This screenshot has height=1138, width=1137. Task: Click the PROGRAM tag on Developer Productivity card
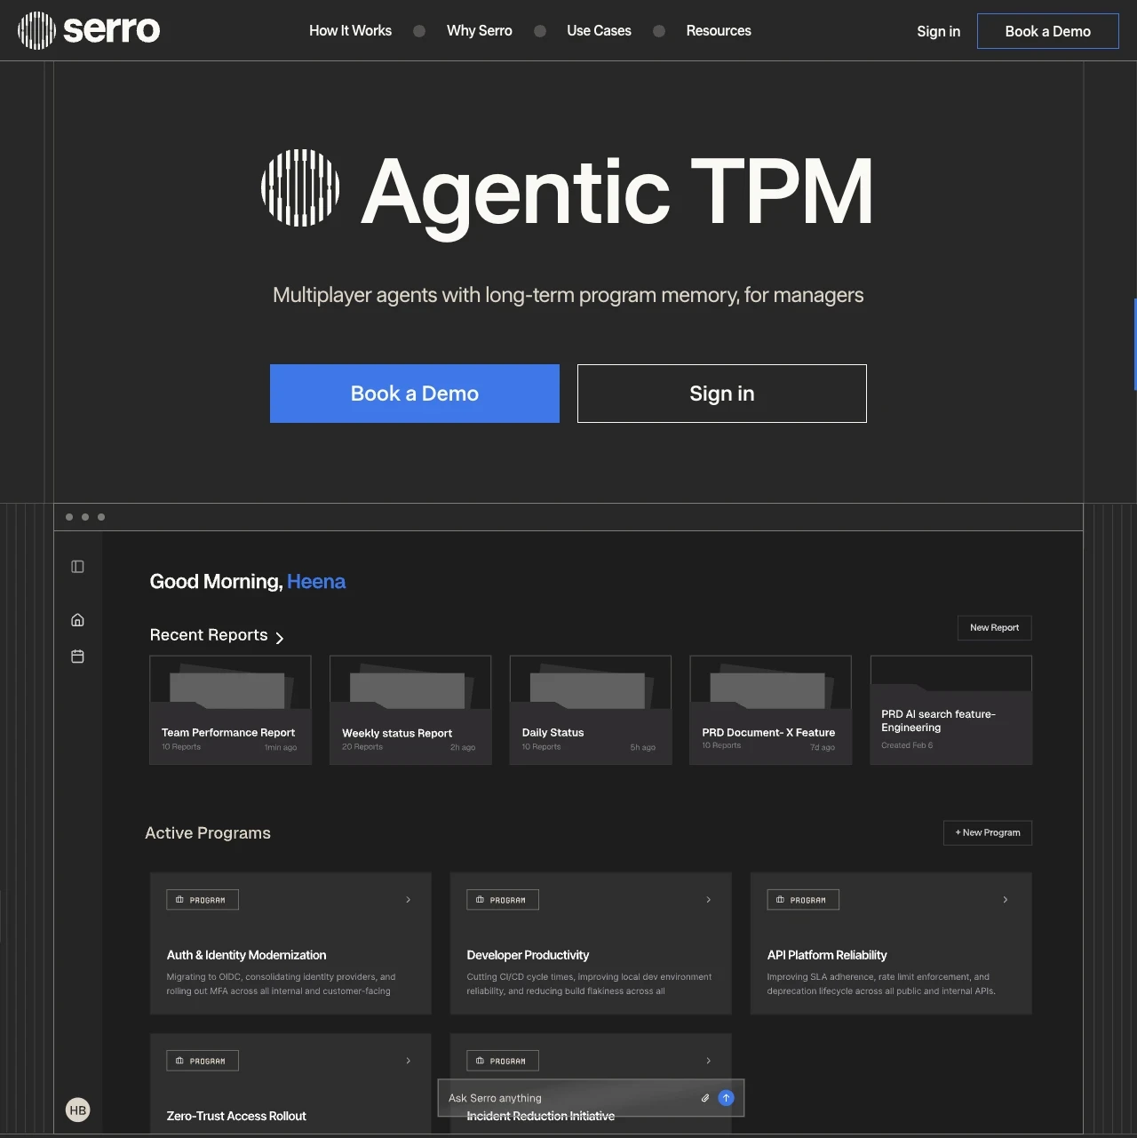[x=503, y=900]
